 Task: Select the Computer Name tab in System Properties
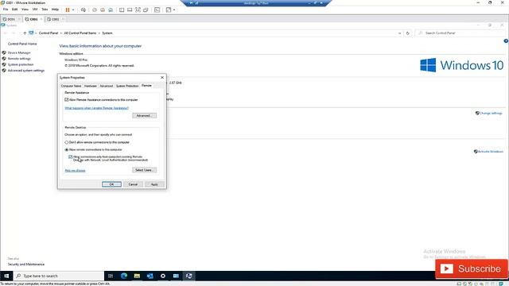[71, 86]
